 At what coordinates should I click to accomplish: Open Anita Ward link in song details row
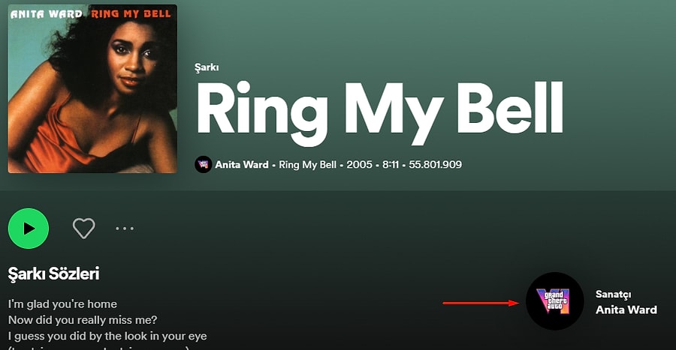(x=241, y=165)
